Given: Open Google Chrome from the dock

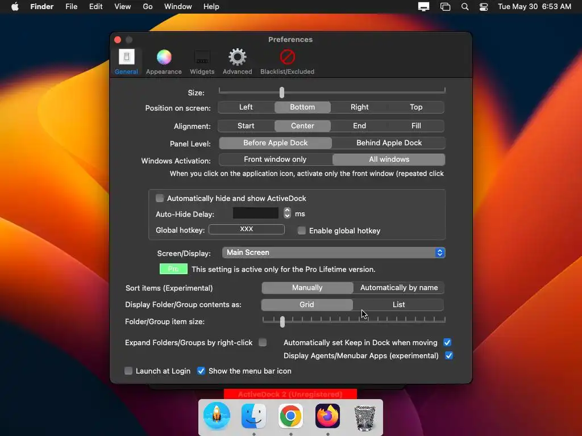Looking at the screenshot, I should pos(290,416).
